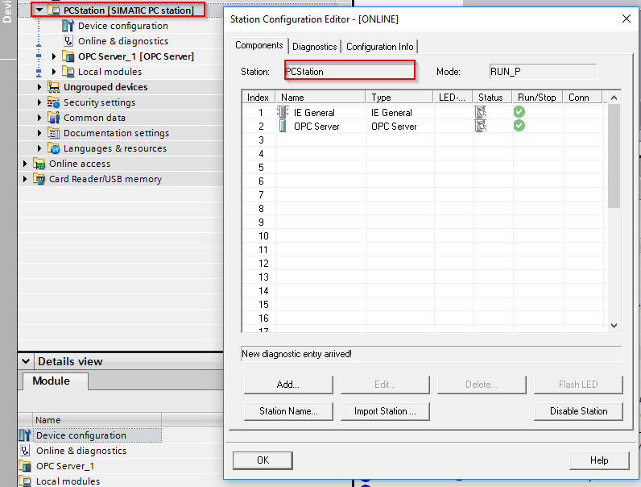
Task: Select index 3 row in components table
Action: click(x=423, y=140)
